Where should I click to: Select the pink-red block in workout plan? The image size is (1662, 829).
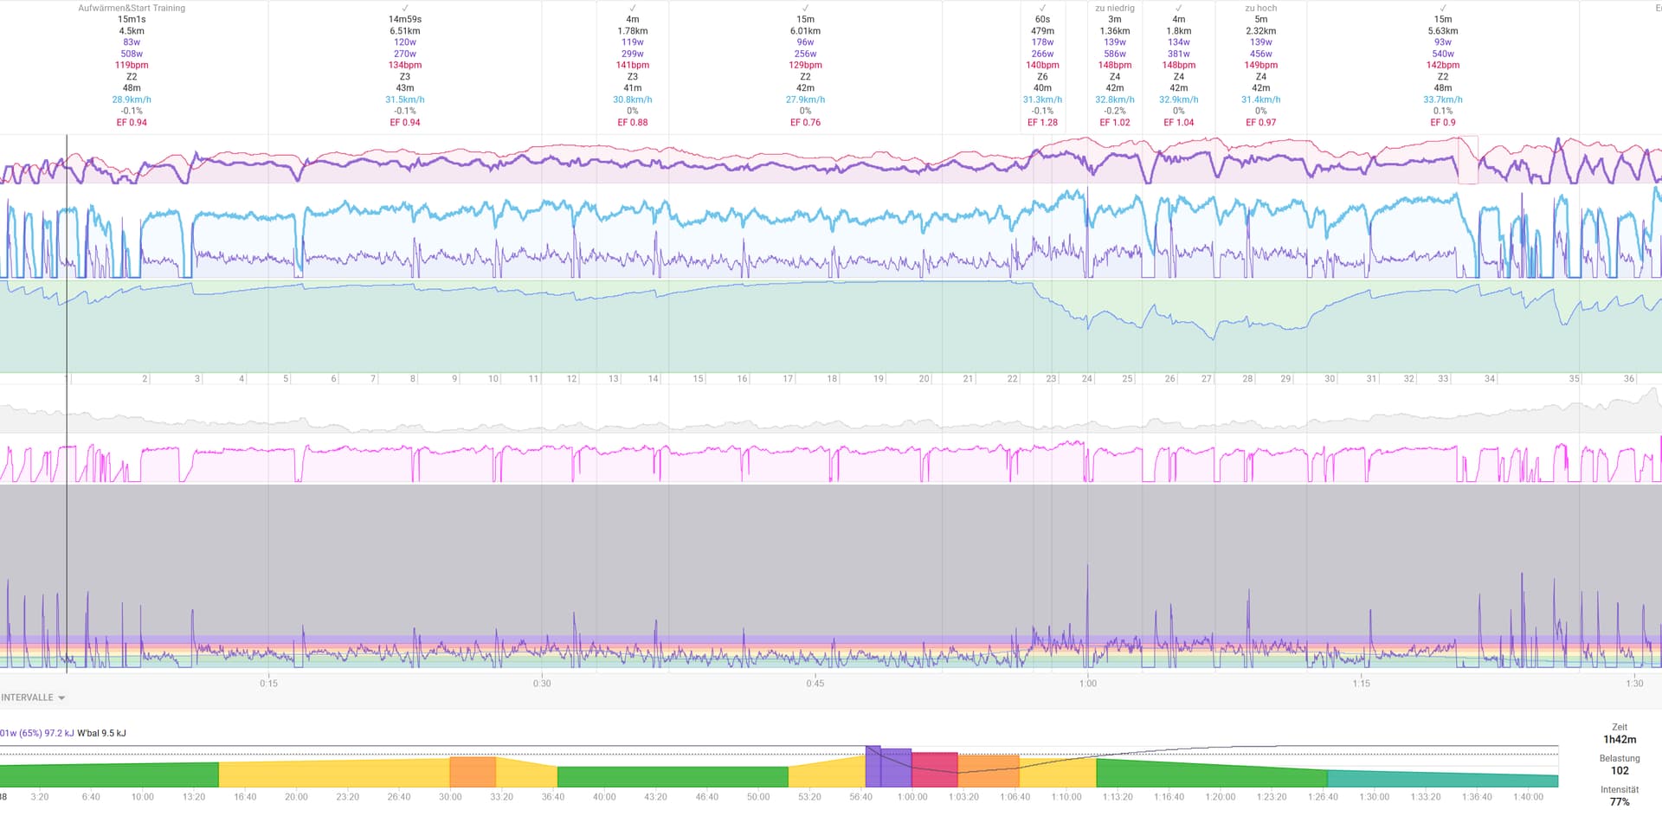934,769
